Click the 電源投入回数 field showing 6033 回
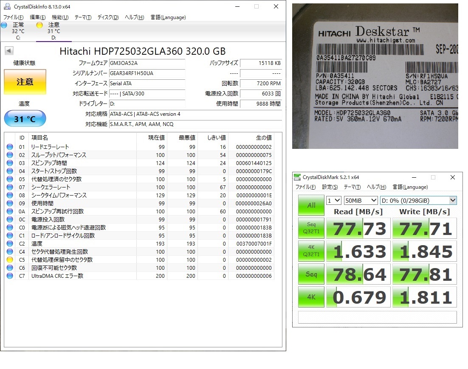Image resolution: width=468 pixels, height=369 pixels. (261, 94)
